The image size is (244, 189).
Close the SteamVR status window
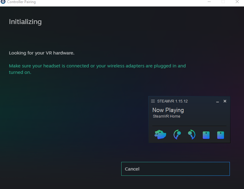point(225,101)
